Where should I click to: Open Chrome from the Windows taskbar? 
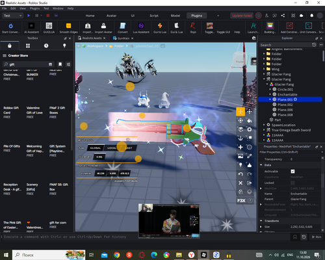click(117, 255)
